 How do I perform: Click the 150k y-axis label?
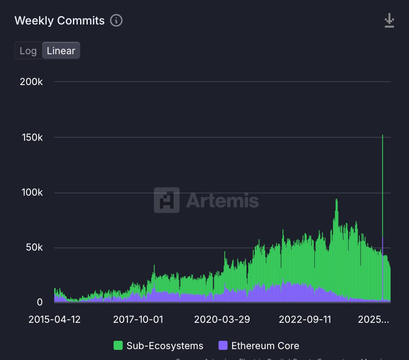pyautogui.click(x=32, y=137)
